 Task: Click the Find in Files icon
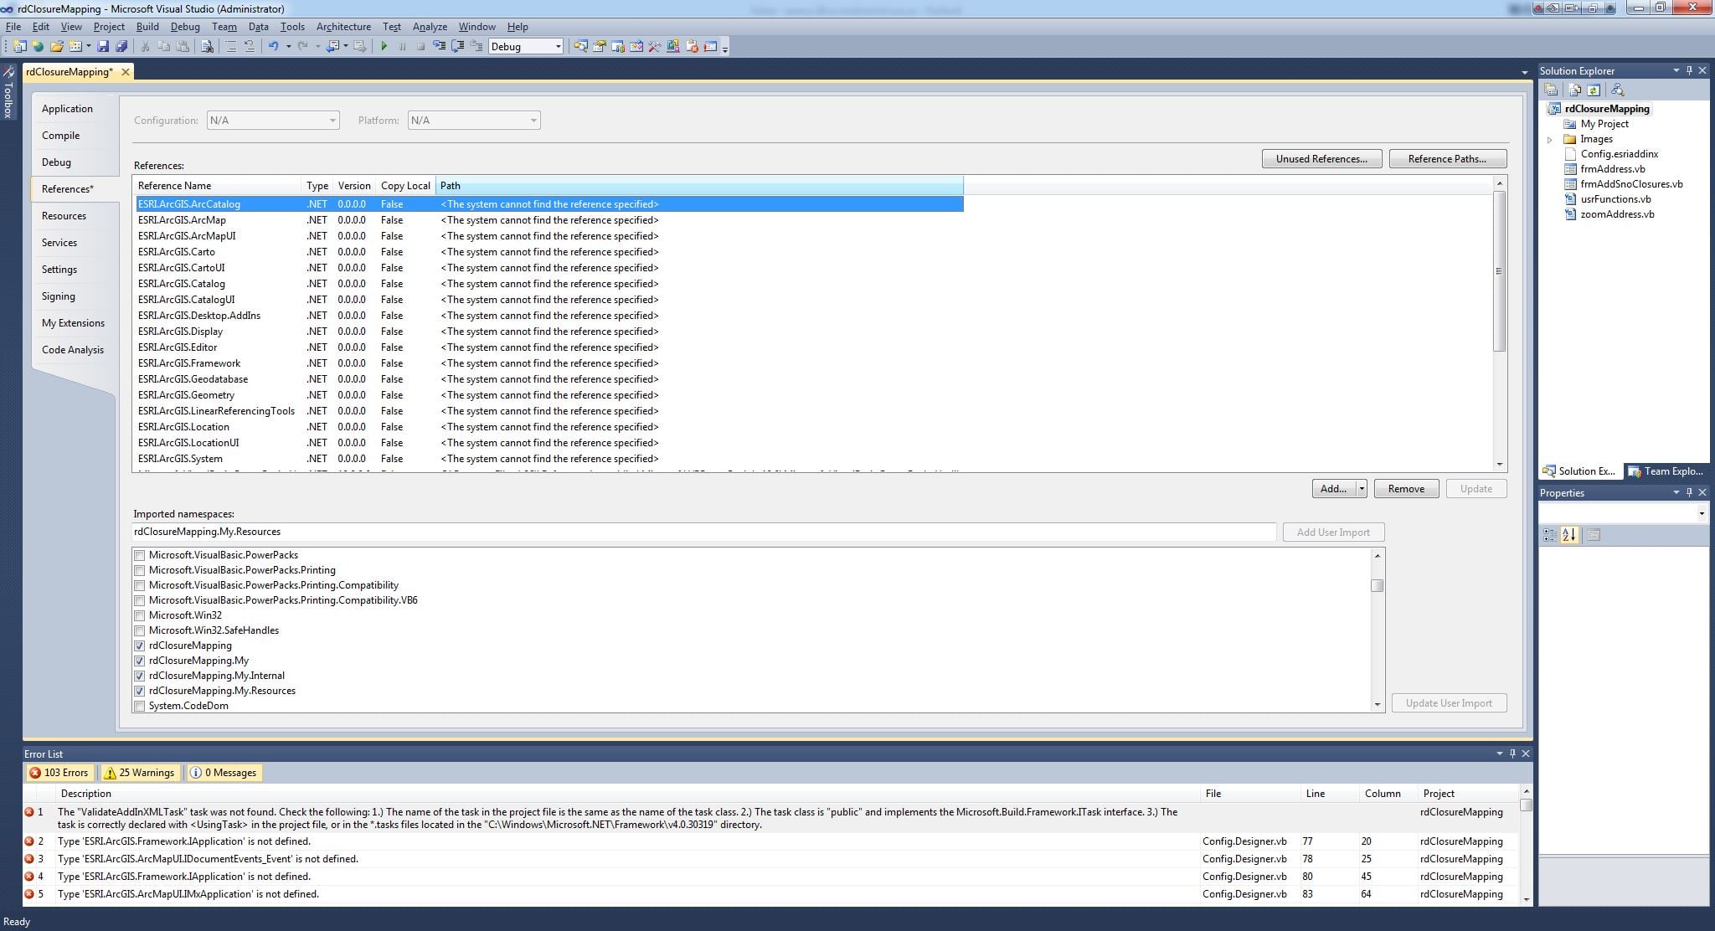click(207, 47)
